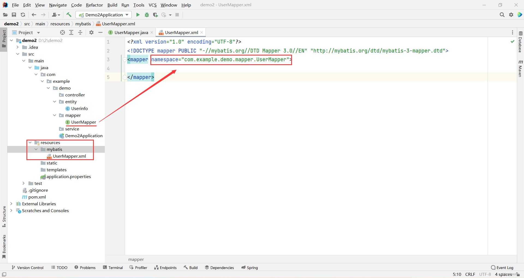Open Demo2Application run configuration dropdown

(x=103, y=15)
